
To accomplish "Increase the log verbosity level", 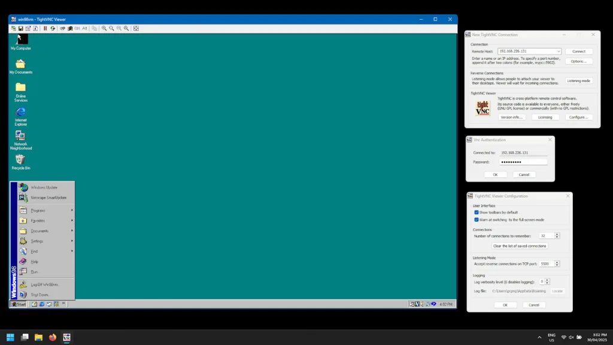I will pyautogui.click(x=547, y=280).
